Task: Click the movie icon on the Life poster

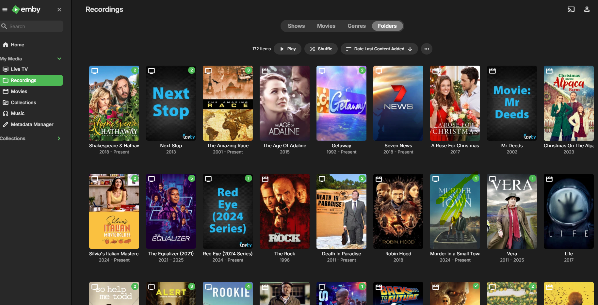Action: pos(549,179)
